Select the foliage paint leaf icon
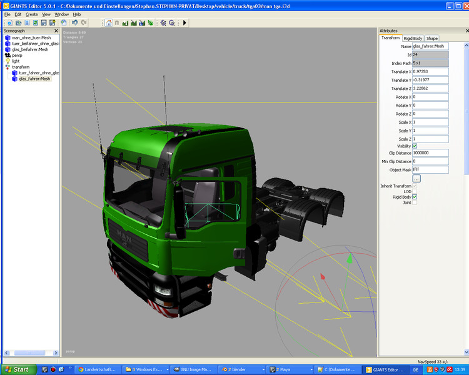 click(x=151, y=22)
